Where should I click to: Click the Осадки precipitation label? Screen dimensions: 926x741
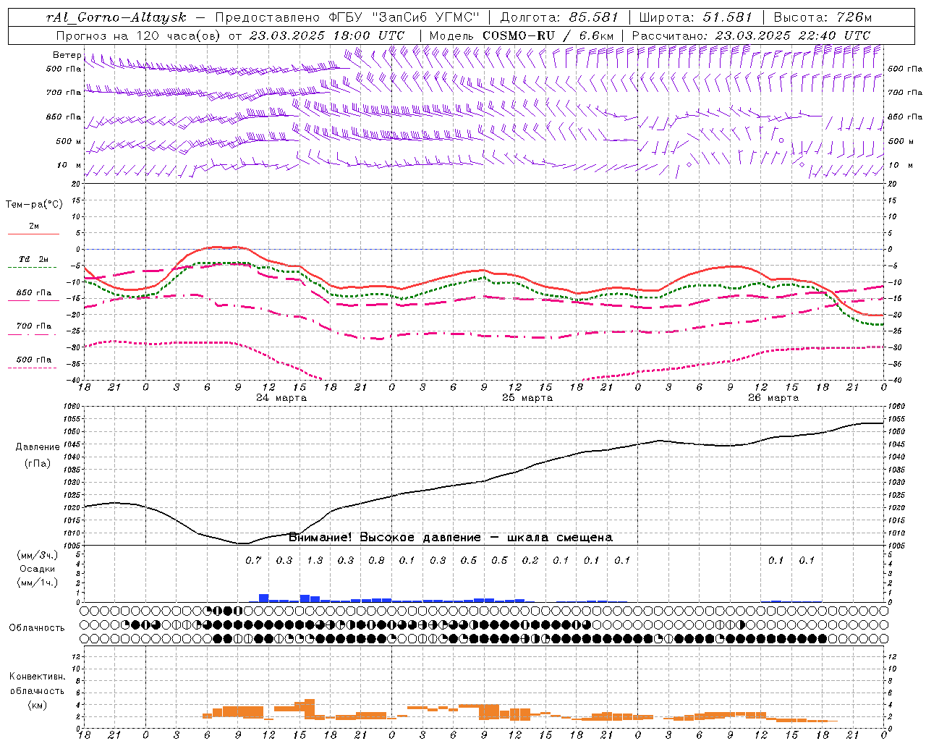(x=38, y=569)
